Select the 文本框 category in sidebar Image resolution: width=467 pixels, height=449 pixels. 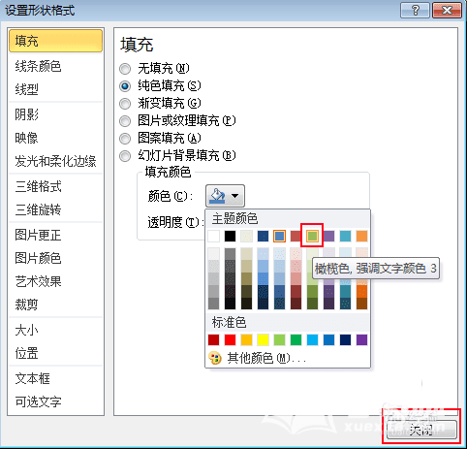pyautogui.click(x=32, y=378)
